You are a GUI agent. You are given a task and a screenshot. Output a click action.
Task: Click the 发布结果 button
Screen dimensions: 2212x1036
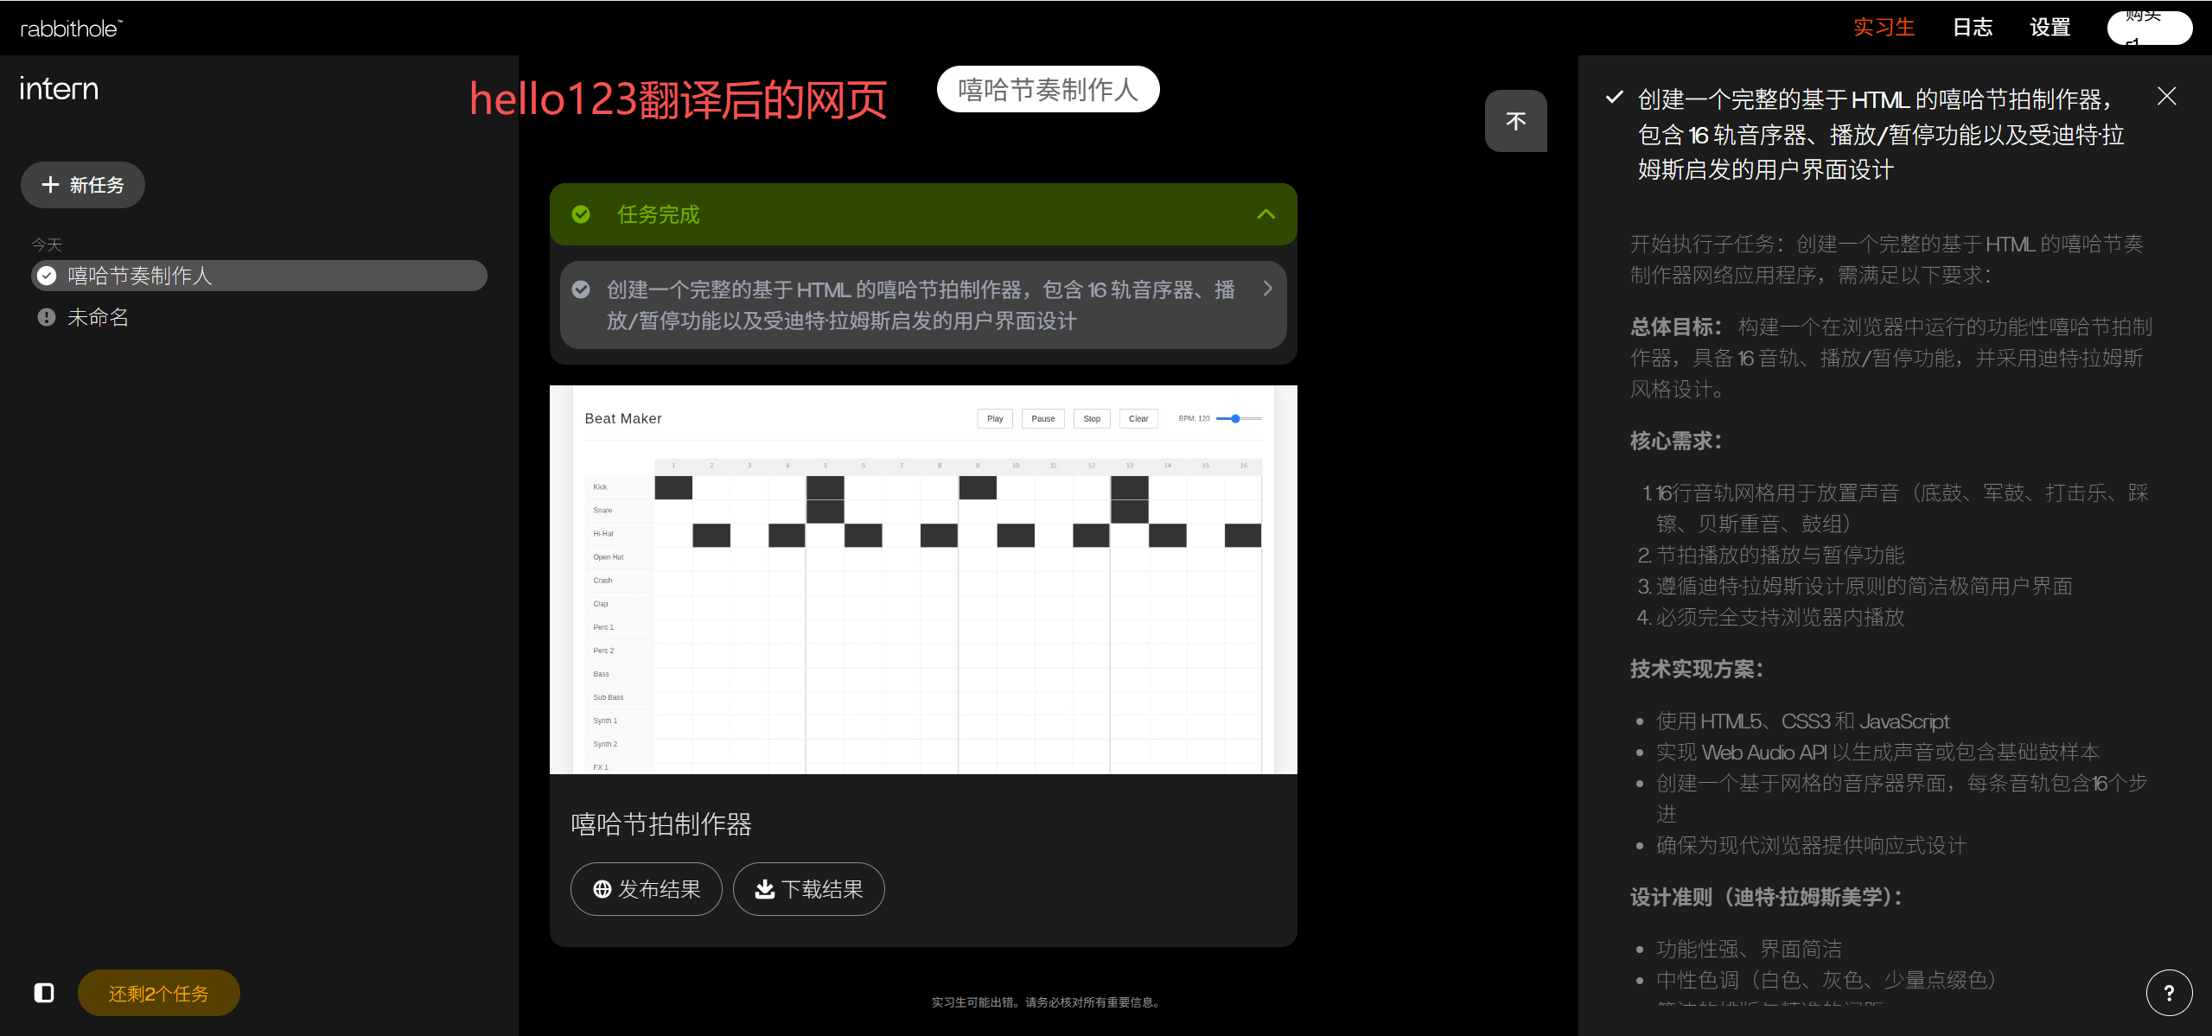[x=646, y=889]
